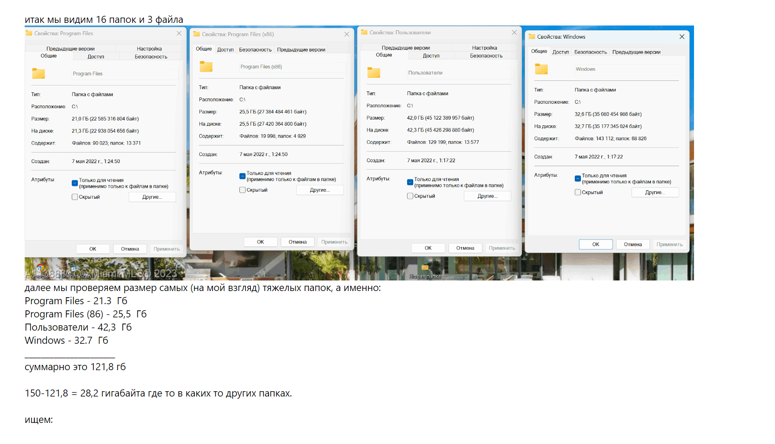Click the word 'ищем:' at document bottom
The image size is (775, 444).
coord(39,420)
